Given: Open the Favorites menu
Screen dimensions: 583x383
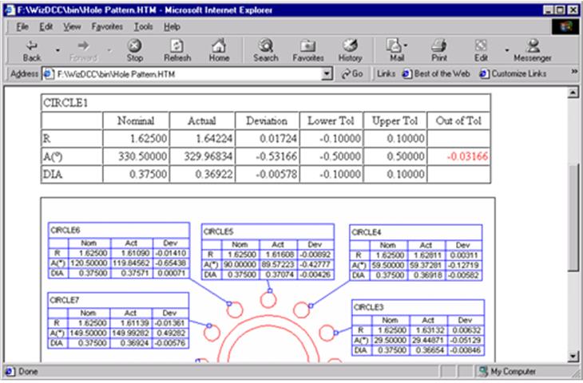Looking at the screenshot, I should (107, 27).
